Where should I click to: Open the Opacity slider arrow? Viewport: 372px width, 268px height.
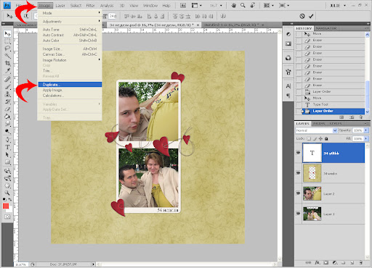click(x=366, y=130)
